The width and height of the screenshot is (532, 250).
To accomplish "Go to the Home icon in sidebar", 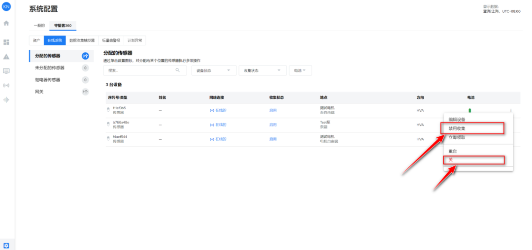I will click(6, 23).
